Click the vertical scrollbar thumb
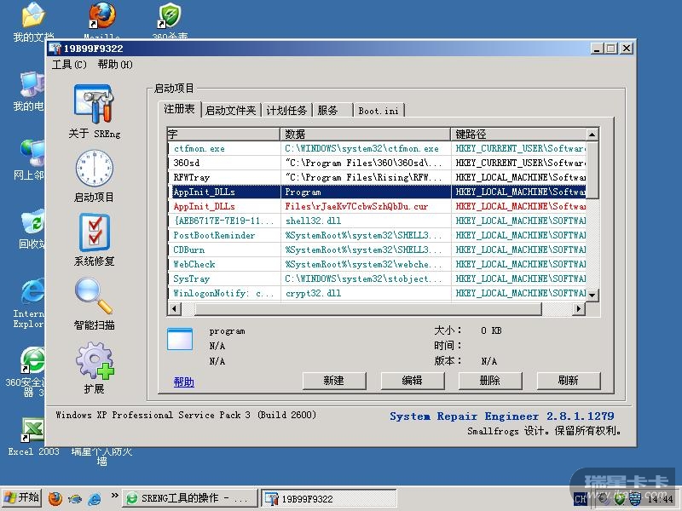 click(x=592, y=169)
